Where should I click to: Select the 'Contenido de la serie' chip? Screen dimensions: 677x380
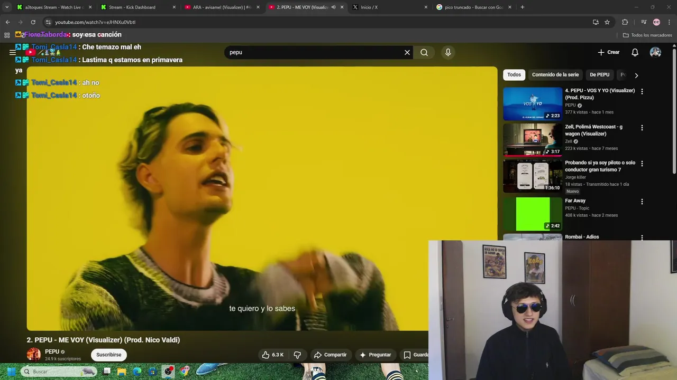pos(555,75)
